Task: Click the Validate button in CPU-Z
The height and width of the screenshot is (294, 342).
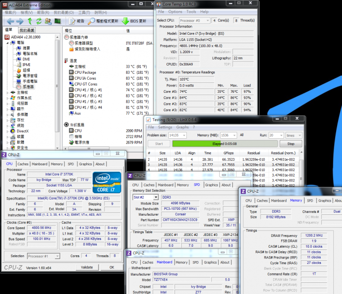Action: click(86, 267)
